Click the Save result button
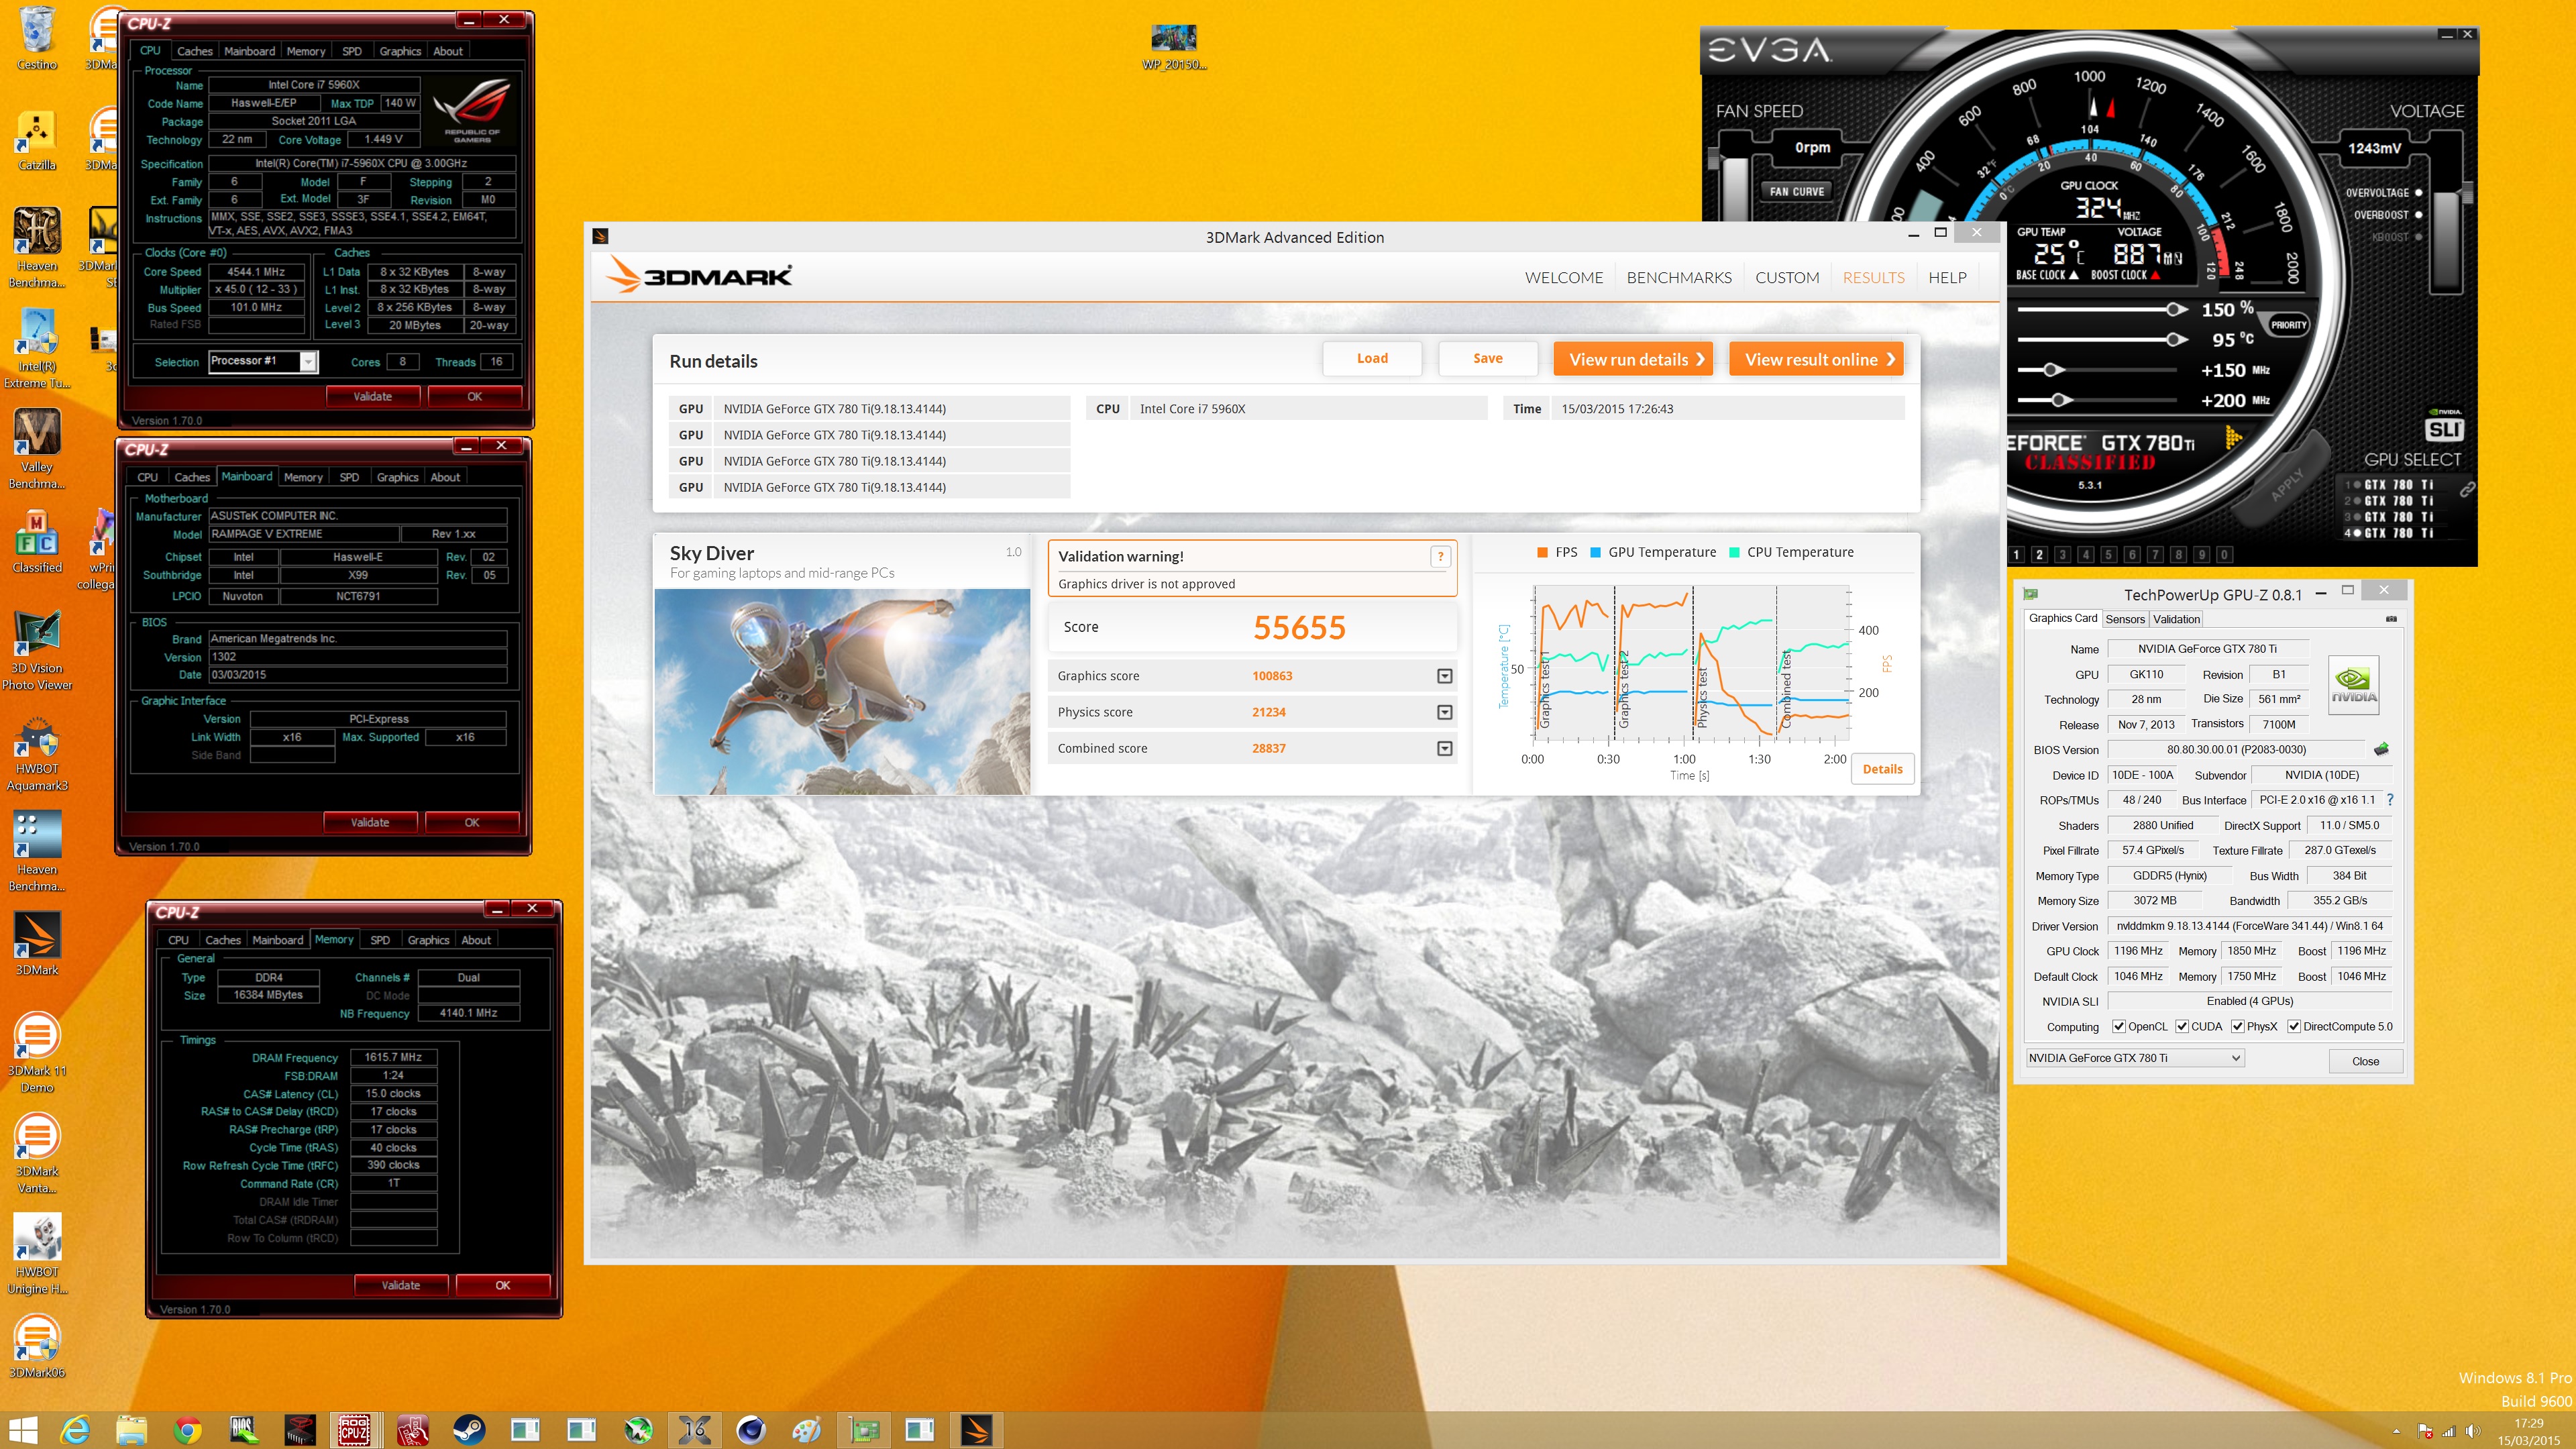Viewport: 2576px width, 1449px height. coord(1487,359)
